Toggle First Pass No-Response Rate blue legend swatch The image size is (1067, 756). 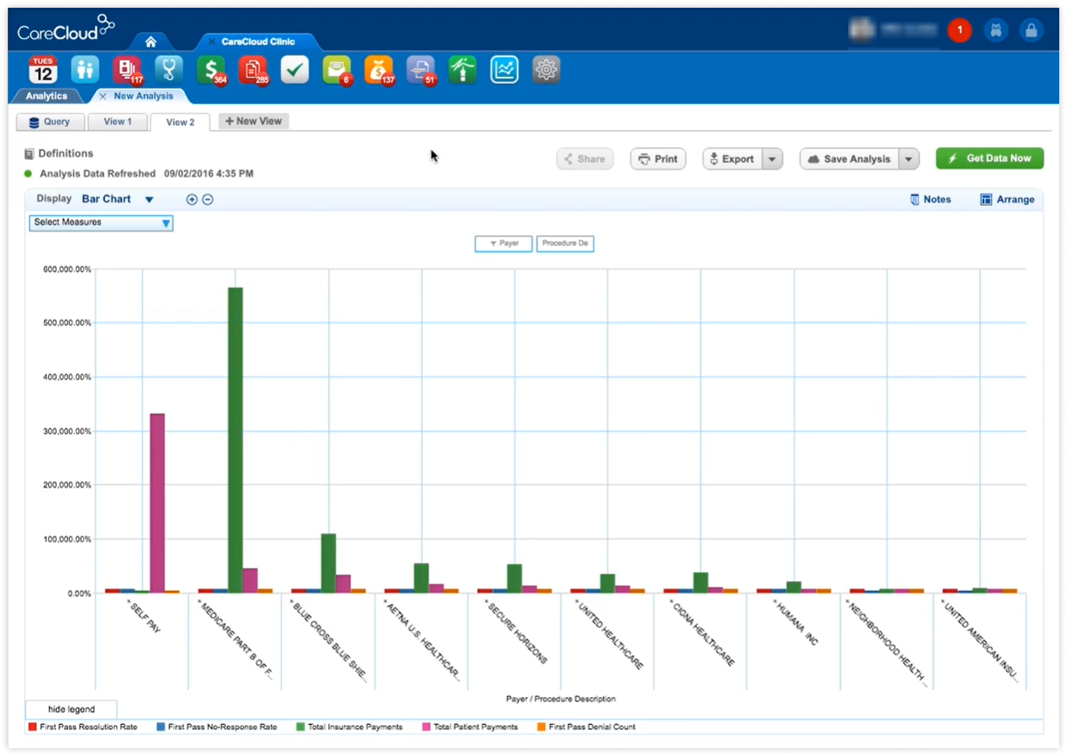(161, 727)
